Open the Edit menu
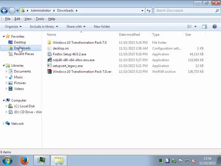221x166 pixels. click(17, 19)
